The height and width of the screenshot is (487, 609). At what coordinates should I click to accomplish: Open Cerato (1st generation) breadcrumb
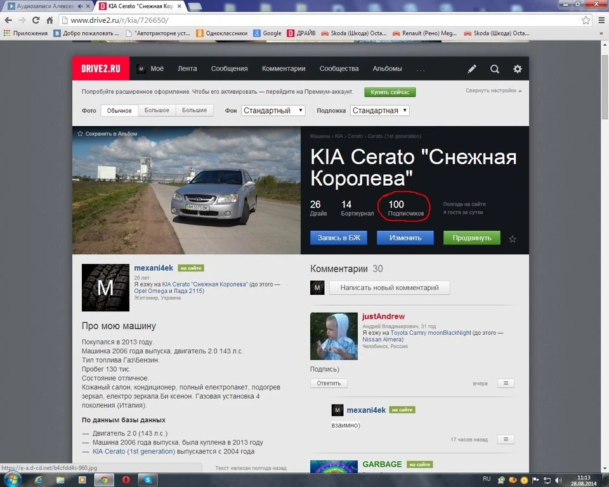tap(394, 136)
